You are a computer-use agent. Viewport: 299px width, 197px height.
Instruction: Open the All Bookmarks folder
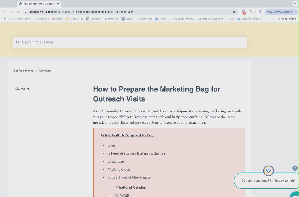(x=286, y=19)
